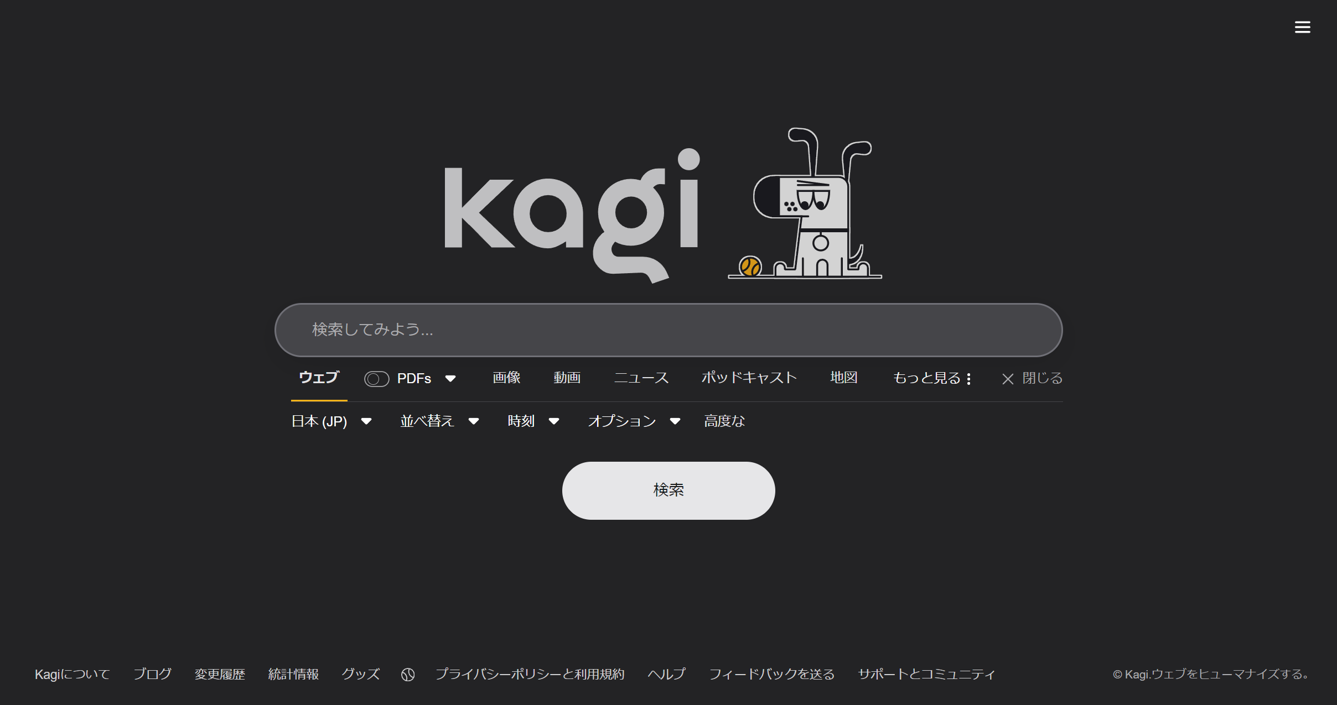Switch to the 画像 images tab

click(x=506, y=378)
